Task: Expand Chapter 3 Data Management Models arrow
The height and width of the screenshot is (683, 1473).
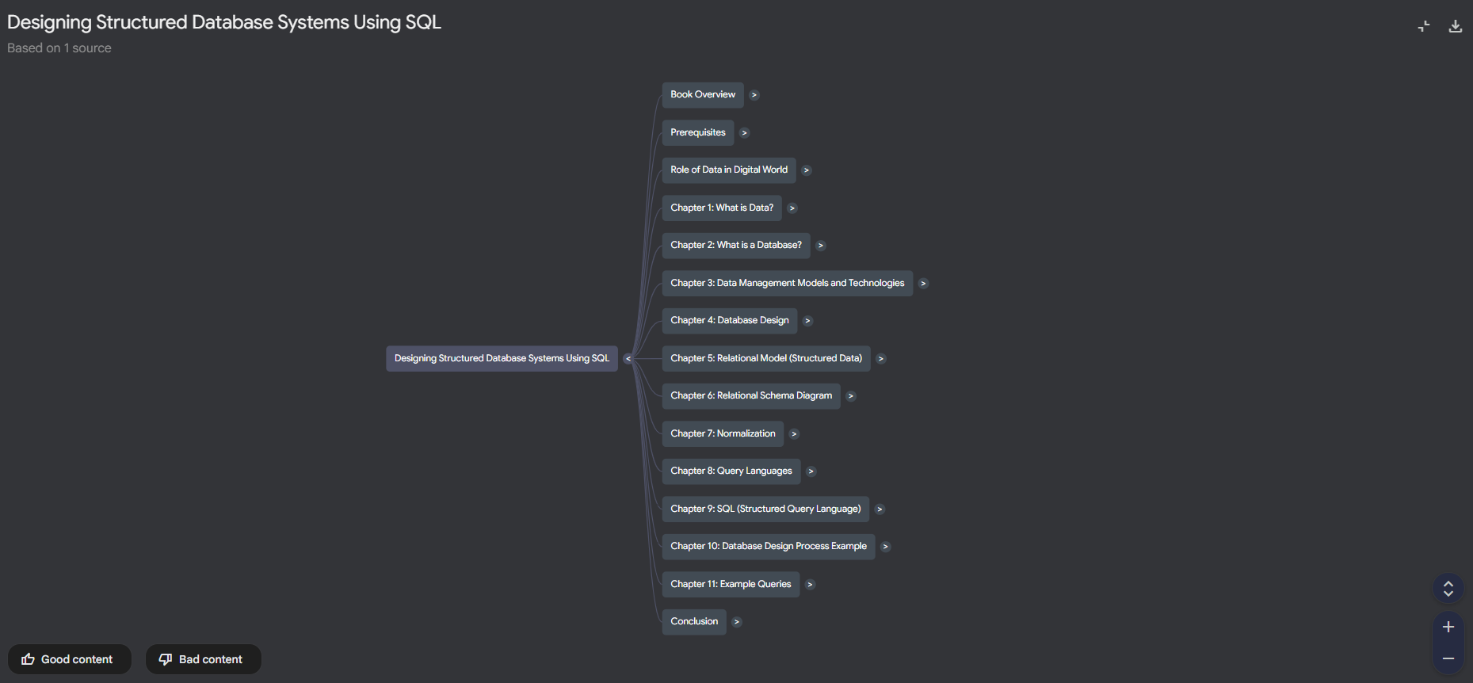Action: 923,284
